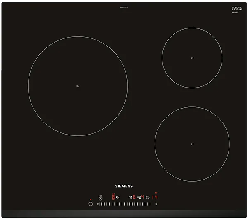Tap the red 14 timer display

155,197
